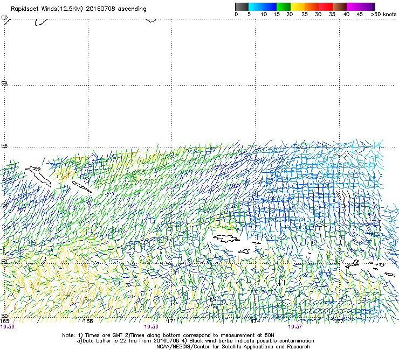Click the '>50 knots' legend label

pyautogui.click(x=383, y=15)
